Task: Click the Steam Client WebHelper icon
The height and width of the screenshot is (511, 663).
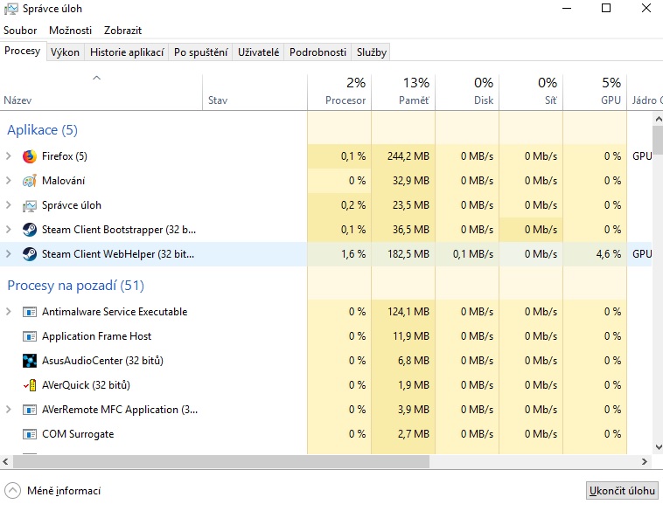Action: click(x=30, y=254)
